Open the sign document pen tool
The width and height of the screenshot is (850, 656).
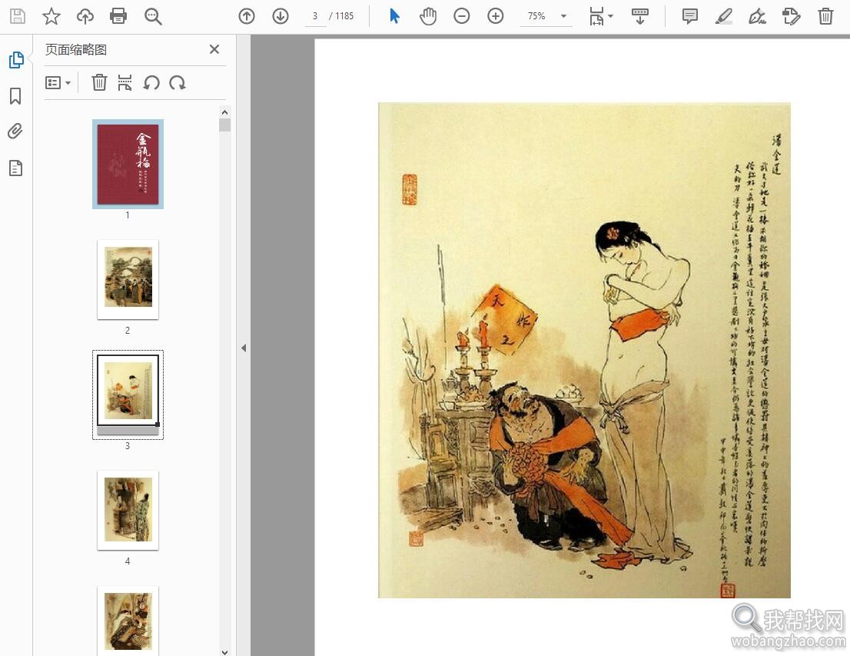click(x=757, y=16)
